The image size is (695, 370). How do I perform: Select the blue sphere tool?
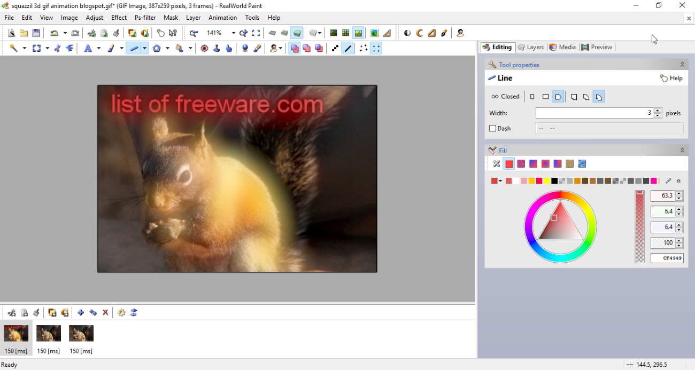pyautogui.click(x=245, y=48)
